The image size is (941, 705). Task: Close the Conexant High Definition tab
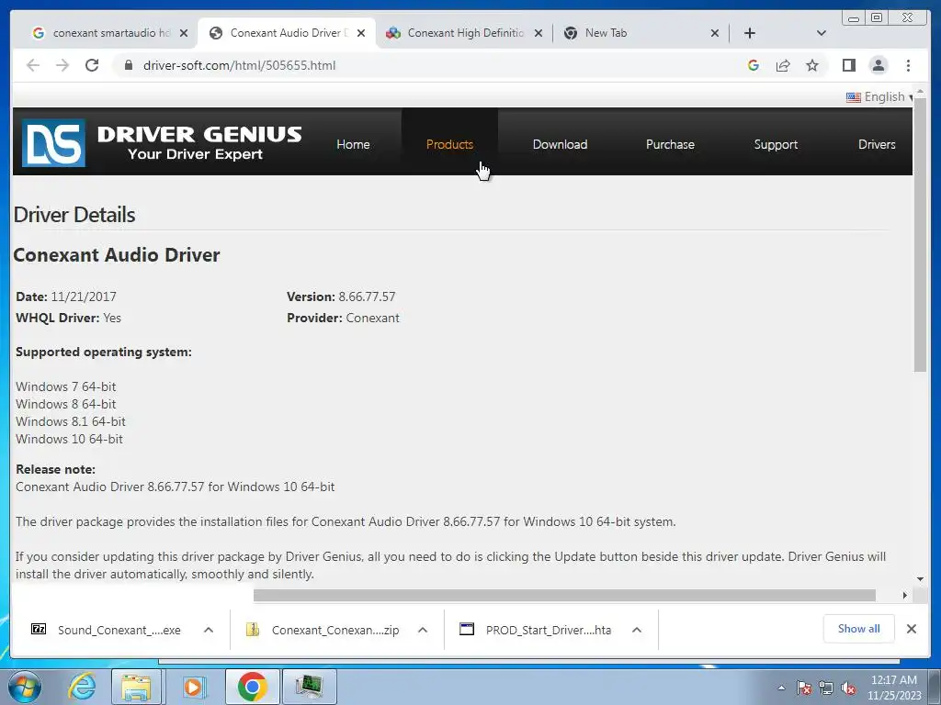click(539, 33)
